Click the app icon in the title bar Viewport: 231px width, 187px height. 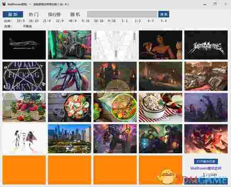[3, 4]
